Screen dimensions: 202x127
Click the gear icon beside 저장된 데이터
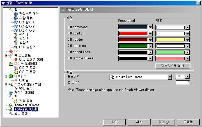point(11,93)
